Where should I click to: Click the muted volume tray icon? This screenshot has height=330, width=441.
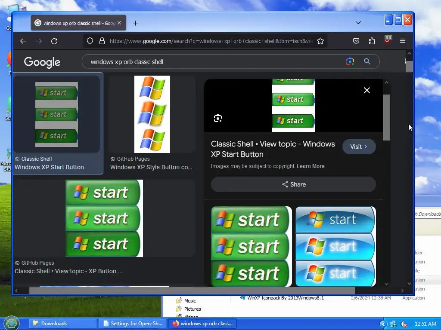coord(404,324)
